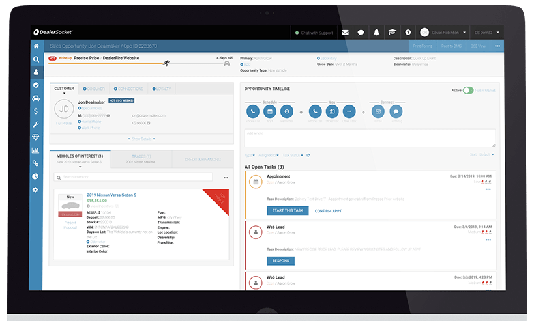The image size is (534, 321).
Task: Schedule an Appt with the calendar icon
Action: coord(270,111)
